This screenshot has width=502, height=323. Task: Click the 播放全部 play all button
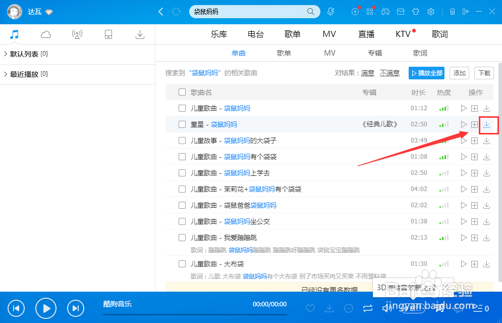[x=426, y=73]
